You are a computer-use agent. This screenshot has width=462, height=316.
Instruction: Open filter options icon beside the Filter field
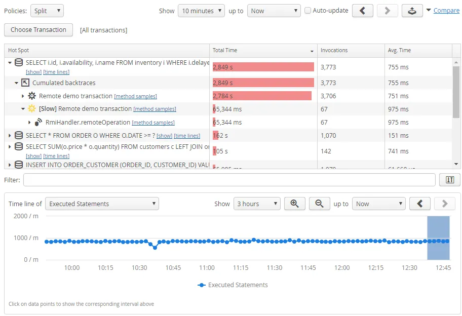tap(449, 180)
